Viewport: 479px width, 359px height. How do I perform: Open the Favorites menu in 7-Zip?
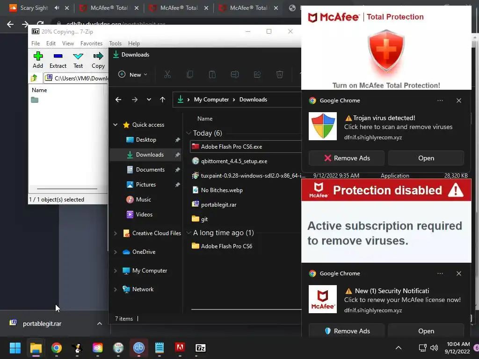click(x=91, y=43)
